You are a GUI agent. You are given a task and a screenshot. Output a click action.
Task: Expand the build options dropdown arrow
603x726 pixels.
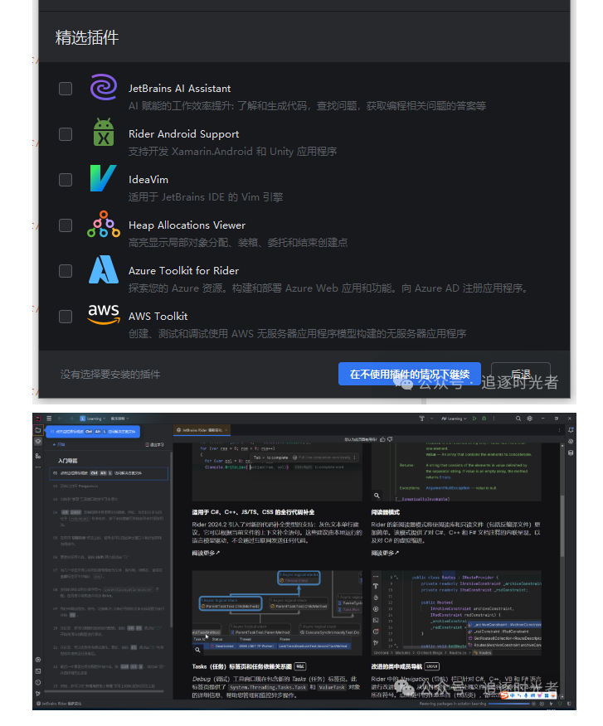[431, 419]
